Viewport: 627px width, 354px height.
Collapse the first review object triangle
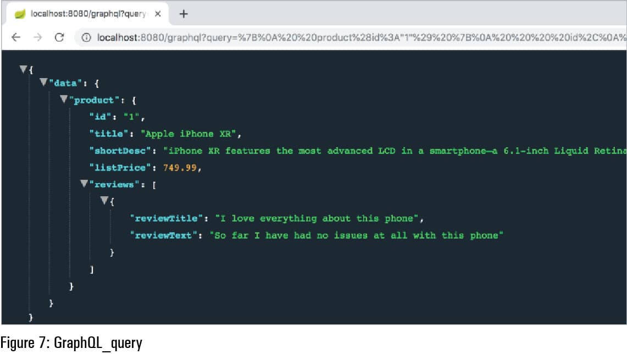point(104,201)
